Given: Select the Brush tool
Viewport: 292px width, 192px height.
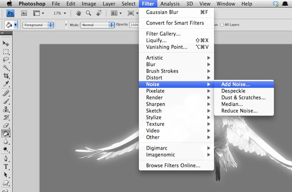Looking at the screenshot, I should tap(6, 101).
